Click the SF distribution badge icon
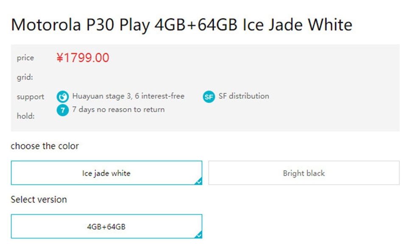Viewport: 407px width, 244px height. [x=209, y=97]
